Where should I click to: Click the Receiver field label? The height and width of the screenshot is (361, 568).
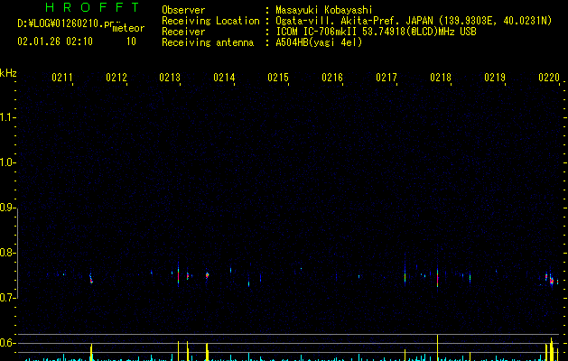(183, 32)
